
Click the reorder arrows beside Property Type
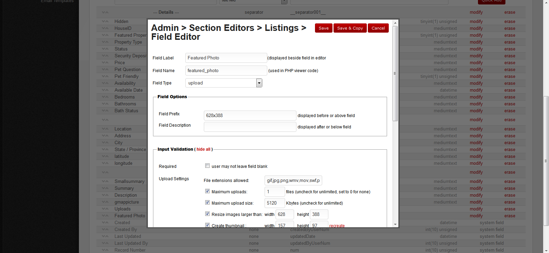(x=105, y=42)
